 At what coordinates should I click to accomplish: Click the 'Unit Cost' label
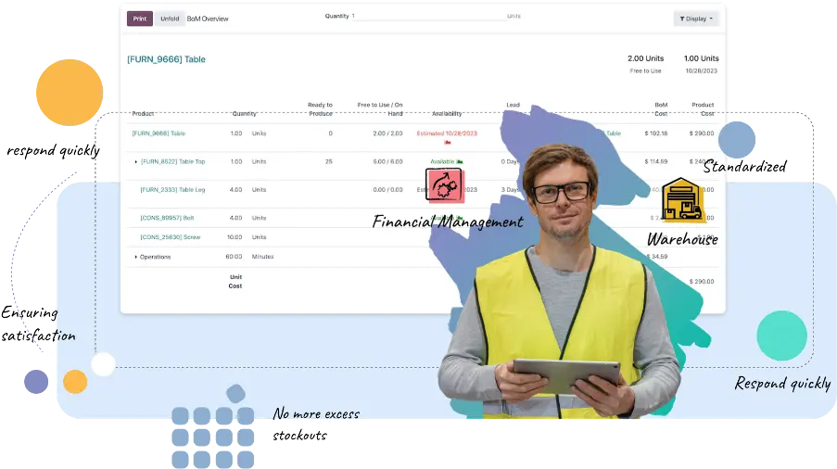(235, 282)
